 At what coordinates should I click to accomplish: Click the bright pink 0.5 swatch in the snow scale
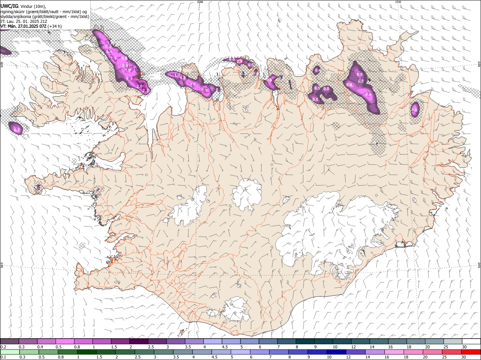click(x=65, y=341)
